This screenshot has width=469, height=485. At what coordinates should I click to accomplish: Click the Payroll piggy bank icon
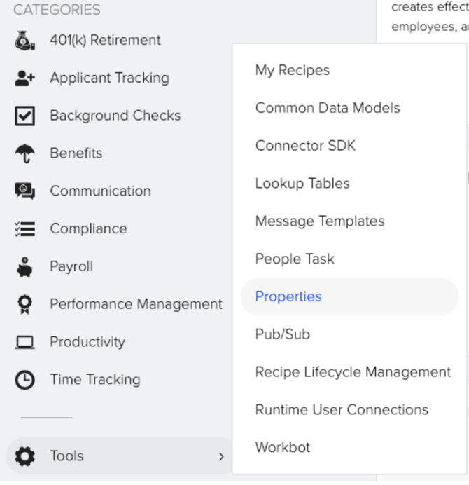tap(24, 267)
